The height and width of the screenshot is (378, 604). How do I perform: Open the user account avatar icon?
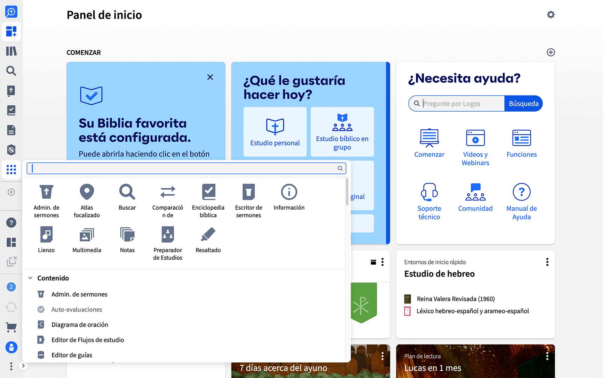coord(11,347)
